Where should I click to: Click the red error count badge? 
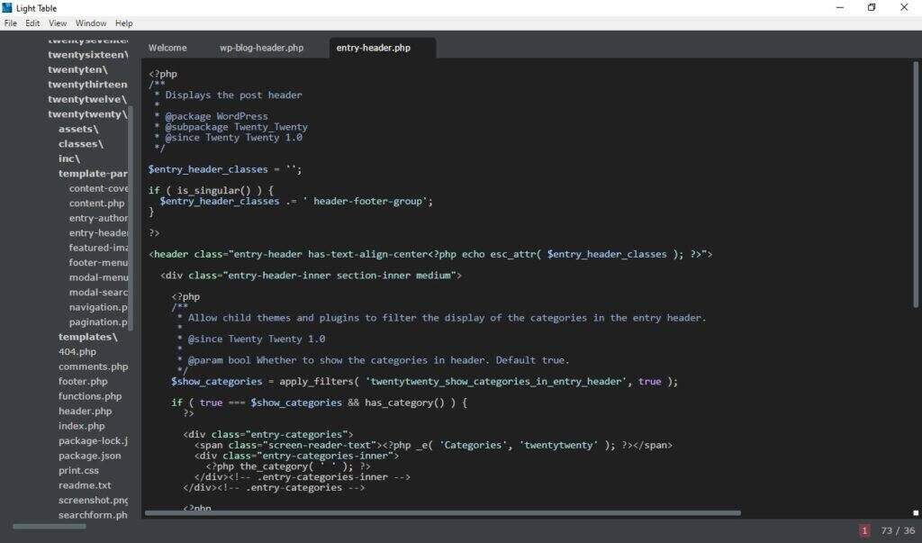(864, 531)
